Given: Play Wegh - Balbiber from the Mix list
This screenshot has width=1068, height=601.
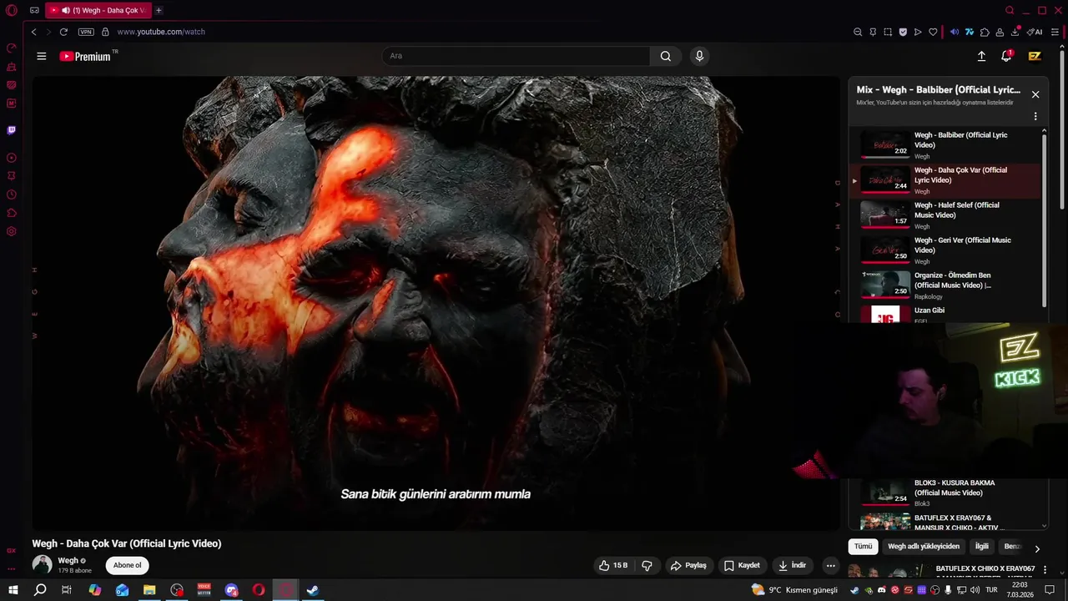Looking at the screenshot, I should point(945,144).
